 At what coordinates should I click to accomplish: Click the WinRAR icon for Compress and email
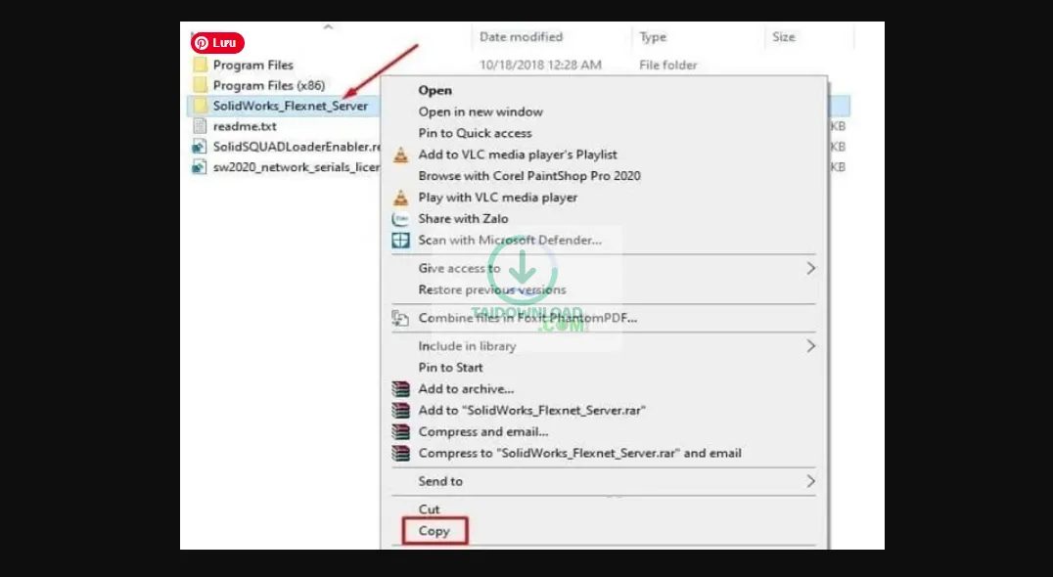click(400, 431)
